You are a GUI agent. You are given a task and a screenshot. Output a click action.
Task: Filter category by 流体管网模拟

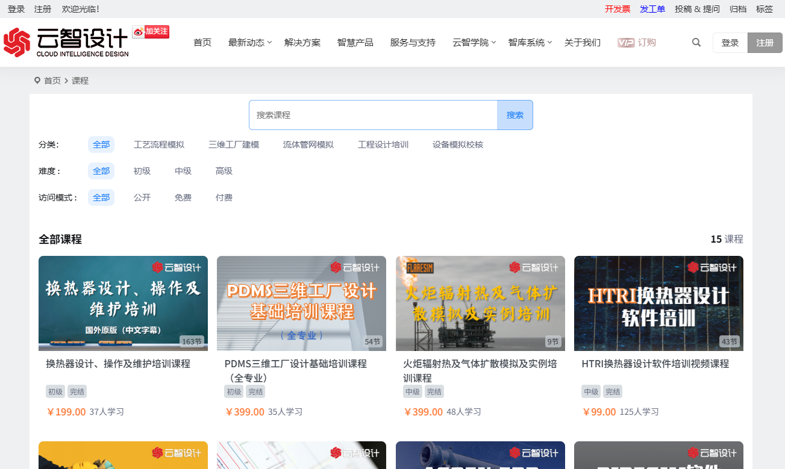(308, 144)
